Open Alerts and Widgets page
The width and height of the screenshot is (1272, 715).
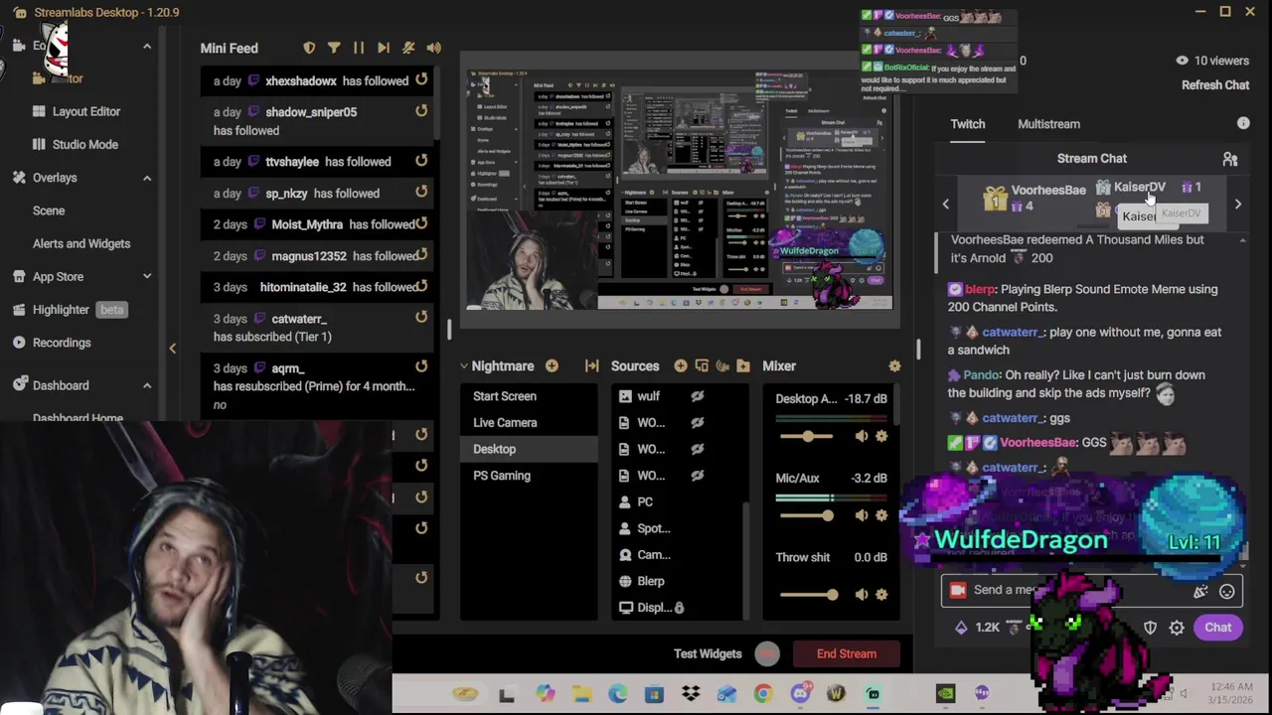point(81,243)
